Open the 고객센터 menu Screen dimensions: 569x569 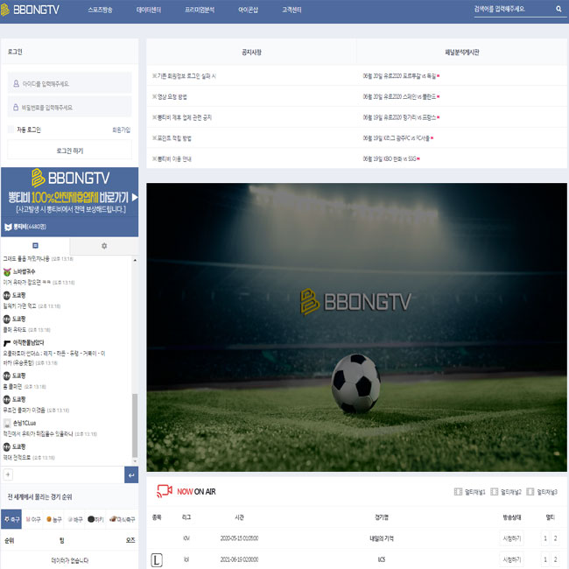(292, 10)
